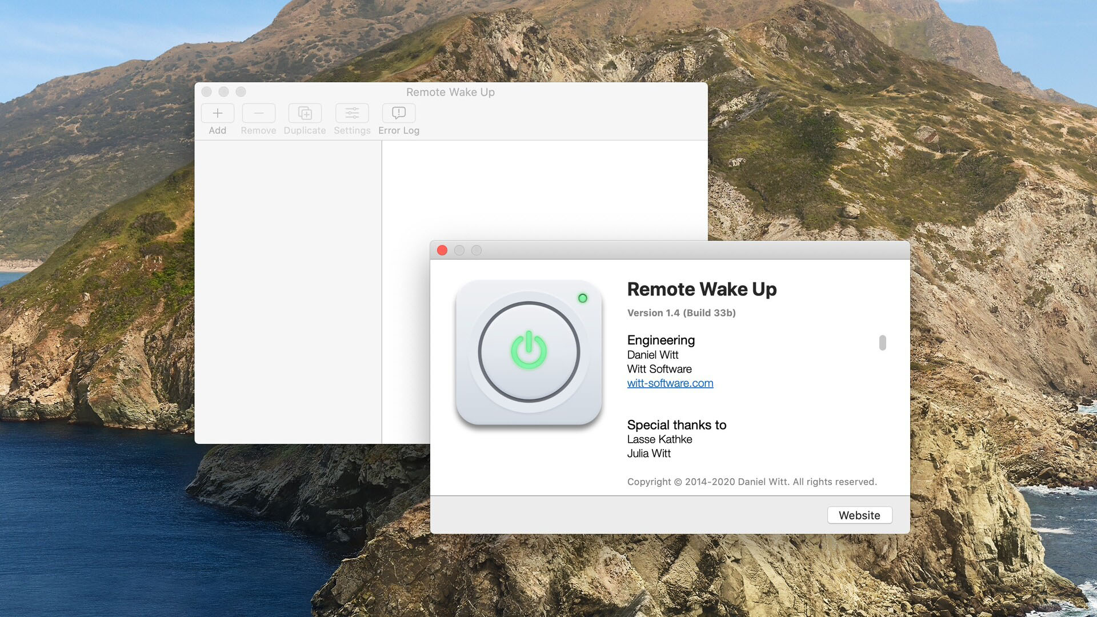Viewport: 1097px width, 617px height.
Task: Click the Add toolbar icon
Action: (217, 113)
